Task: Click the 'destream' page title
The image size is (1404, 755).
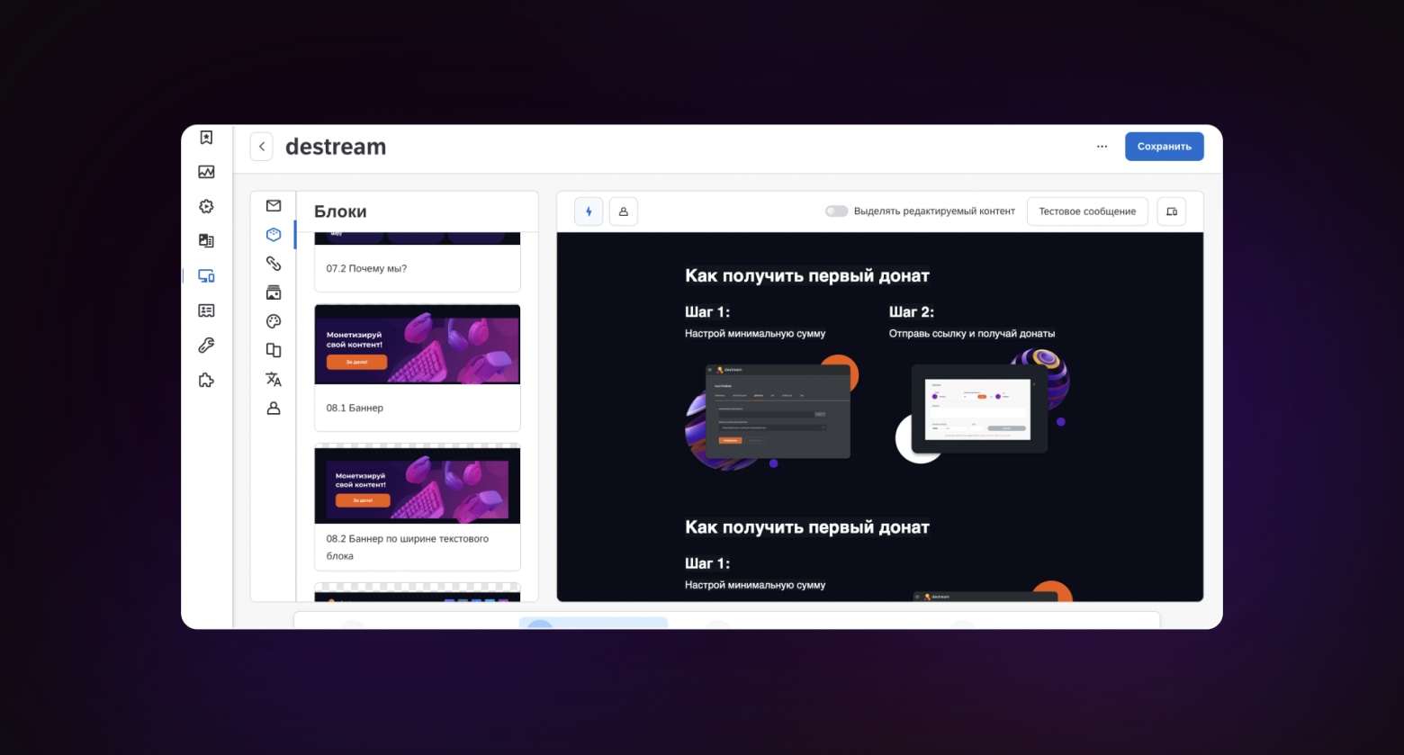Action: coord(336,147)
